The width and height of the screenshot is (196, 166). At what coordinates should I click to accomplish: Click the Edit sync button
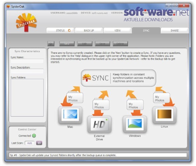(85, 43)
